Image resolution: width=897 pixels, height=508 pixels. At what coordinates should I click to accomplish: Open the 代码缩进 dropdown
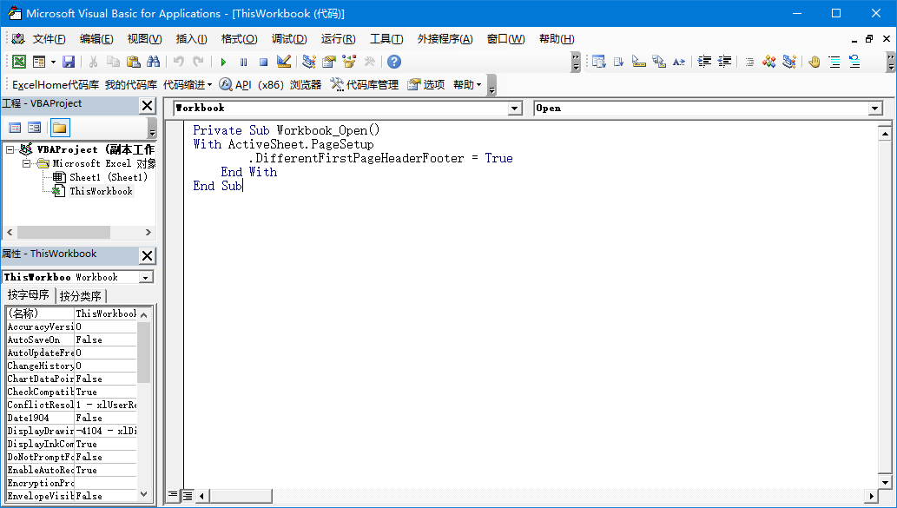click(188, 85)
